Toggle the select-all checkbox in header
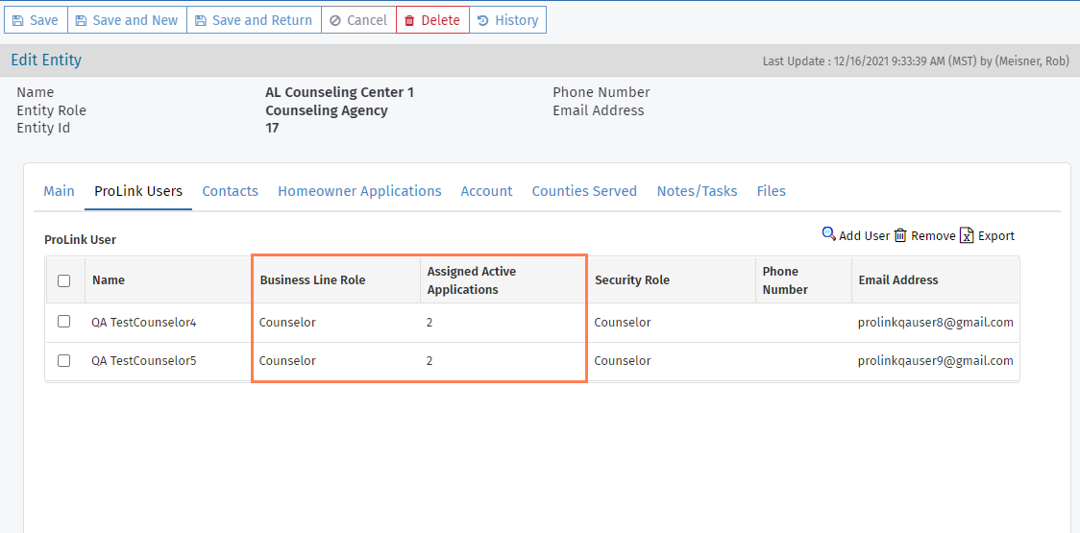 [x=64, y=280]
